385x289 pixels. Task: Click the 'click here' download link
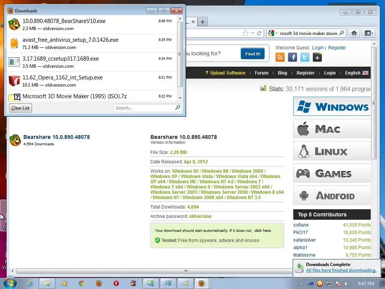tap(263, 231)
